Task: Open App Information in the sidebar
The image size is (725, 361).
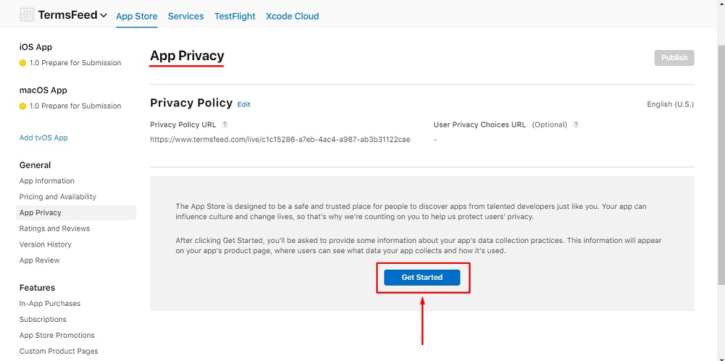Action: [x=46, y=180]
